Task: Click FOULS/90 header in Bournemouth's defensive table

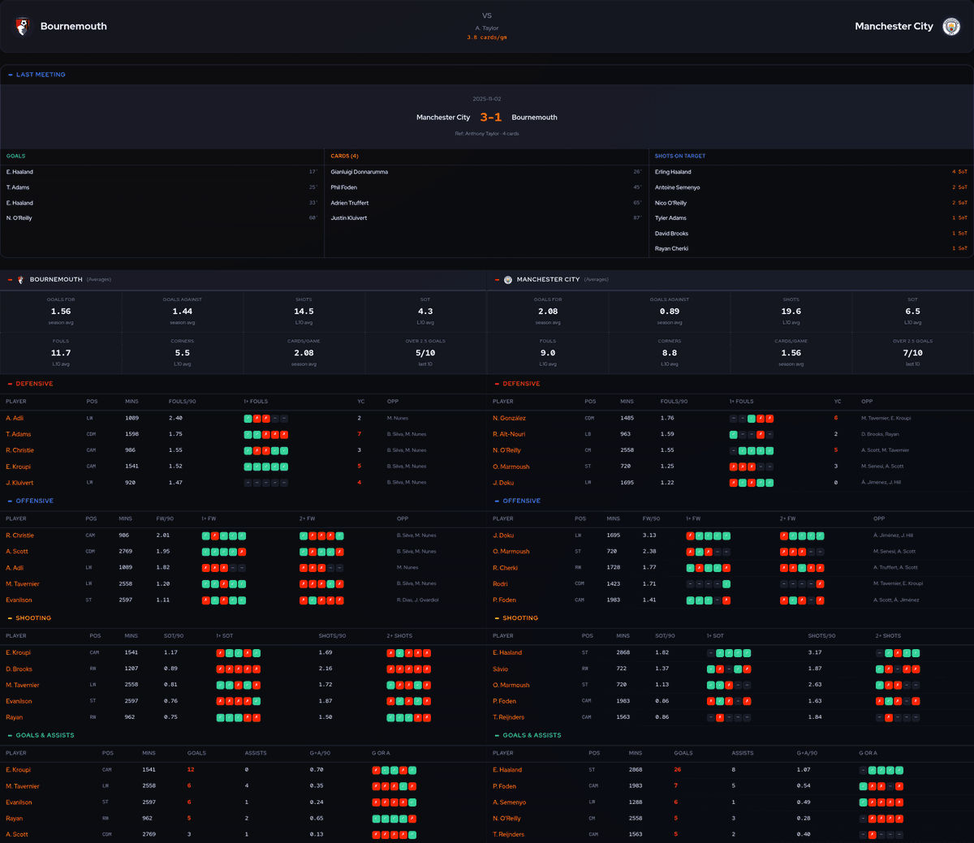Action: coord(181,402)
